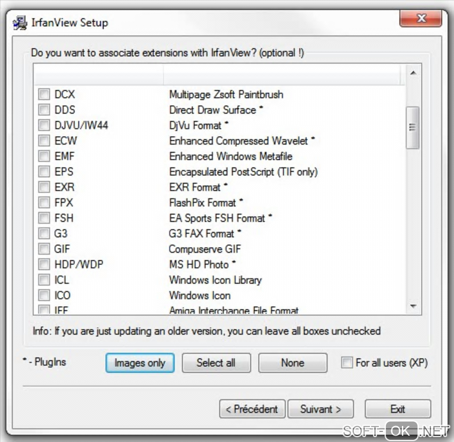Tick the ICO checkbox

coord(44,295)
